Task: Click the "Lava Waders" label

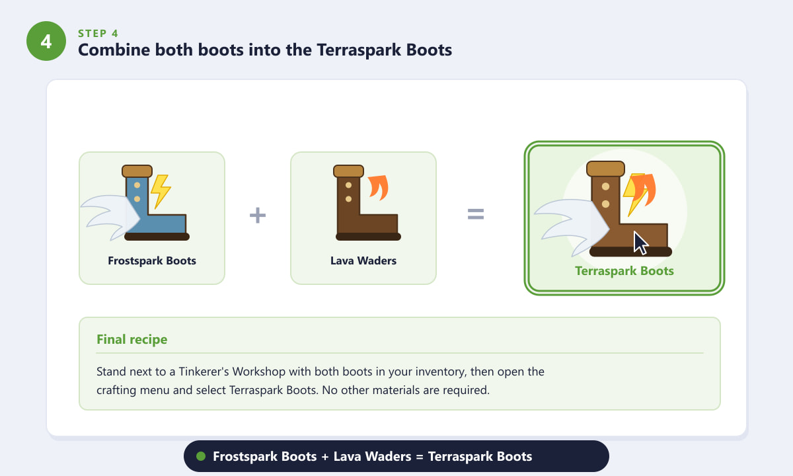Action: (363, 260)
